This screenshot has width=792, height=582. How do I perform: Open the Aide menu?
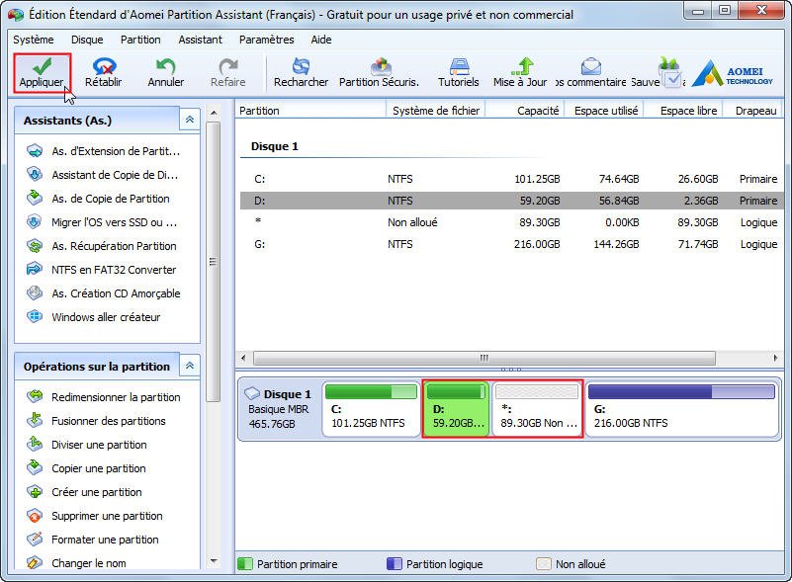[x=321, y=40]
